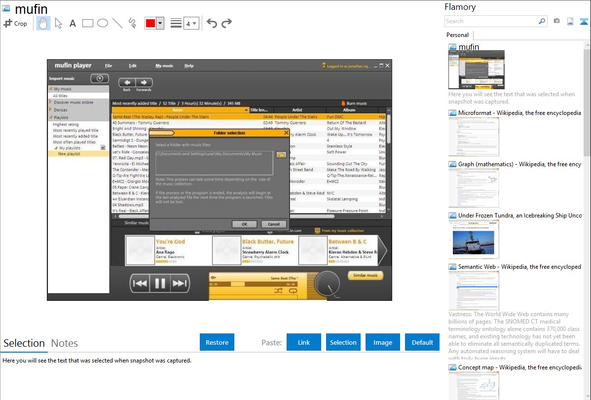Open the Semantic Web snapshot thumbnail
This screenshot has height=400, width=591.
click(x=474, y=291)
